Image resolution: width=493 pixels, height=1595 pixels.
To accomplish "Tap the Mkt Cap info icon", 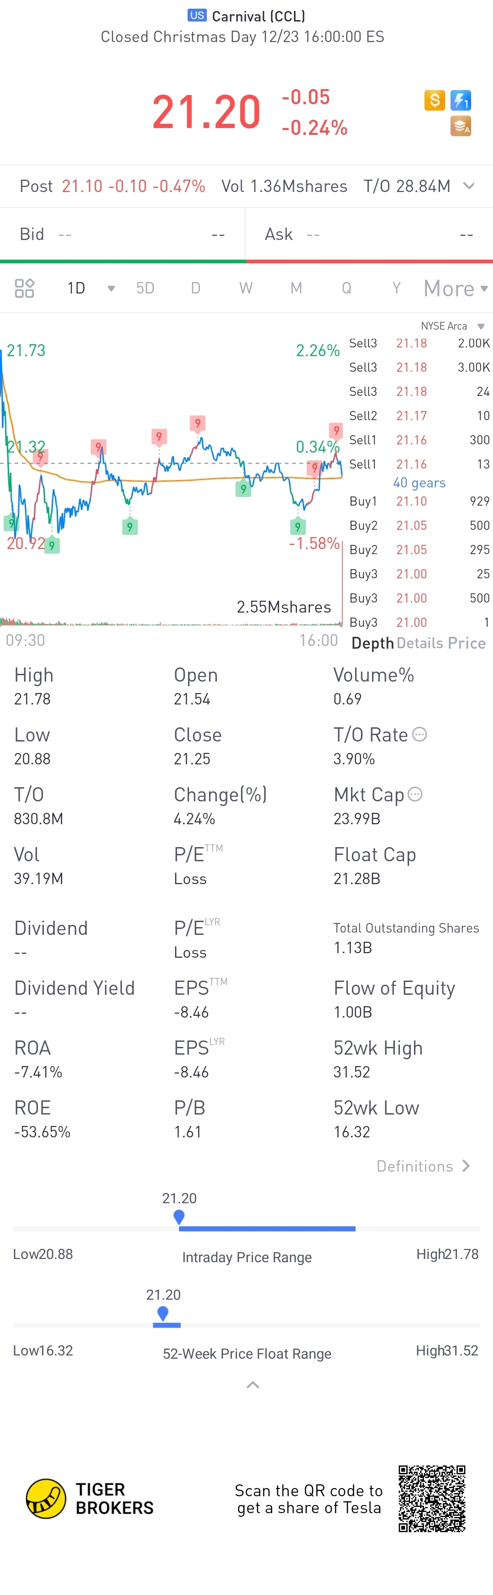I will coord(415,795).
